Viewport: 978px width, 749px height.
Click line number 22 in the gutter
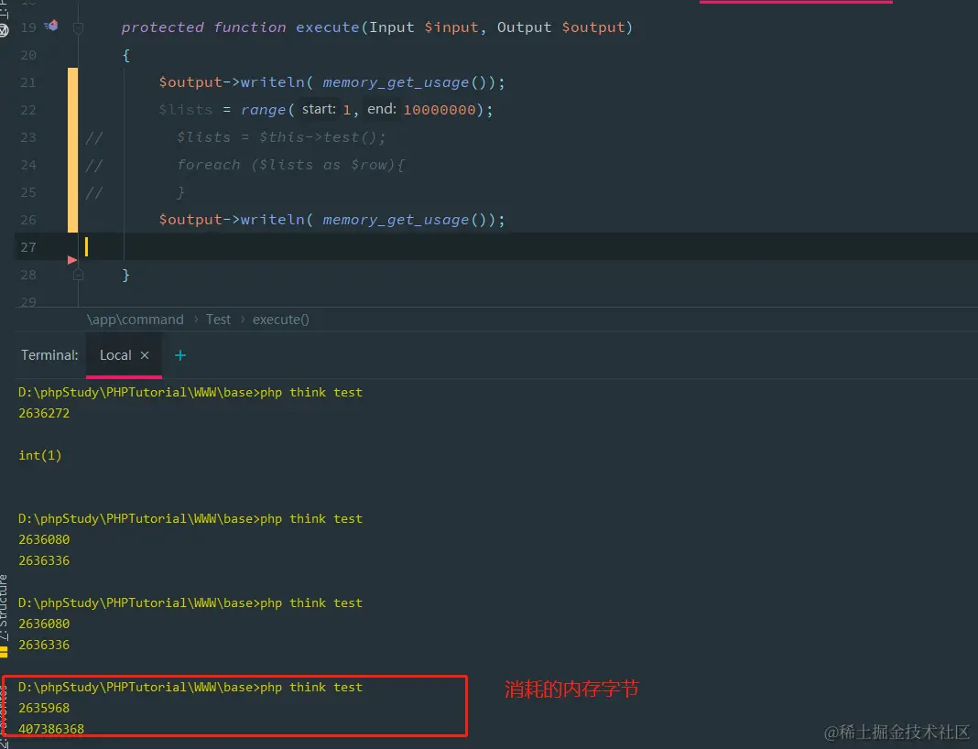28,110
